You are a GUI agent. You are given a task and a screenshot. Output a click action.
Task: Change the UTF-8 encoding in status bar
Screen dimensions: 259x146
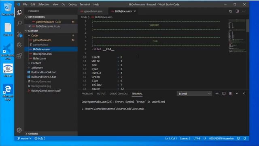click(197, 138)
